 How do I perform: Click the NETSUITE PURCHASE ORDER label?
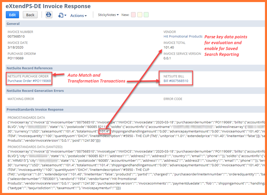(28, 76)
